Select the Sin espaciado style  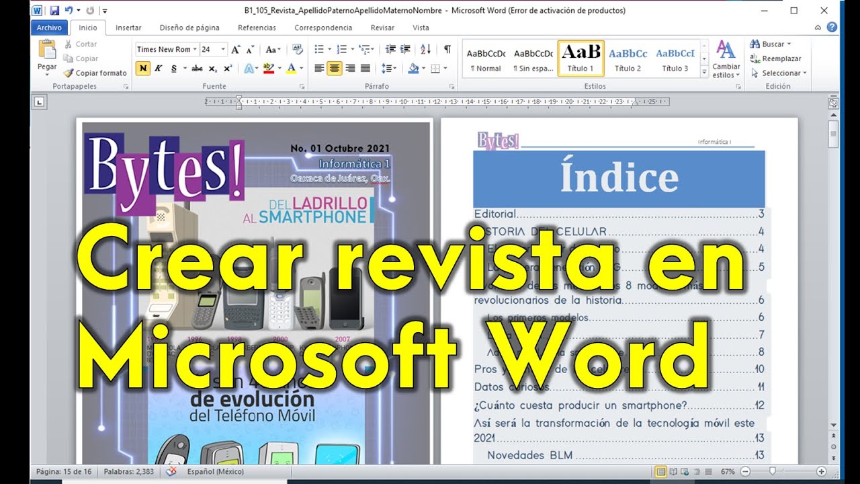point(533,59)
